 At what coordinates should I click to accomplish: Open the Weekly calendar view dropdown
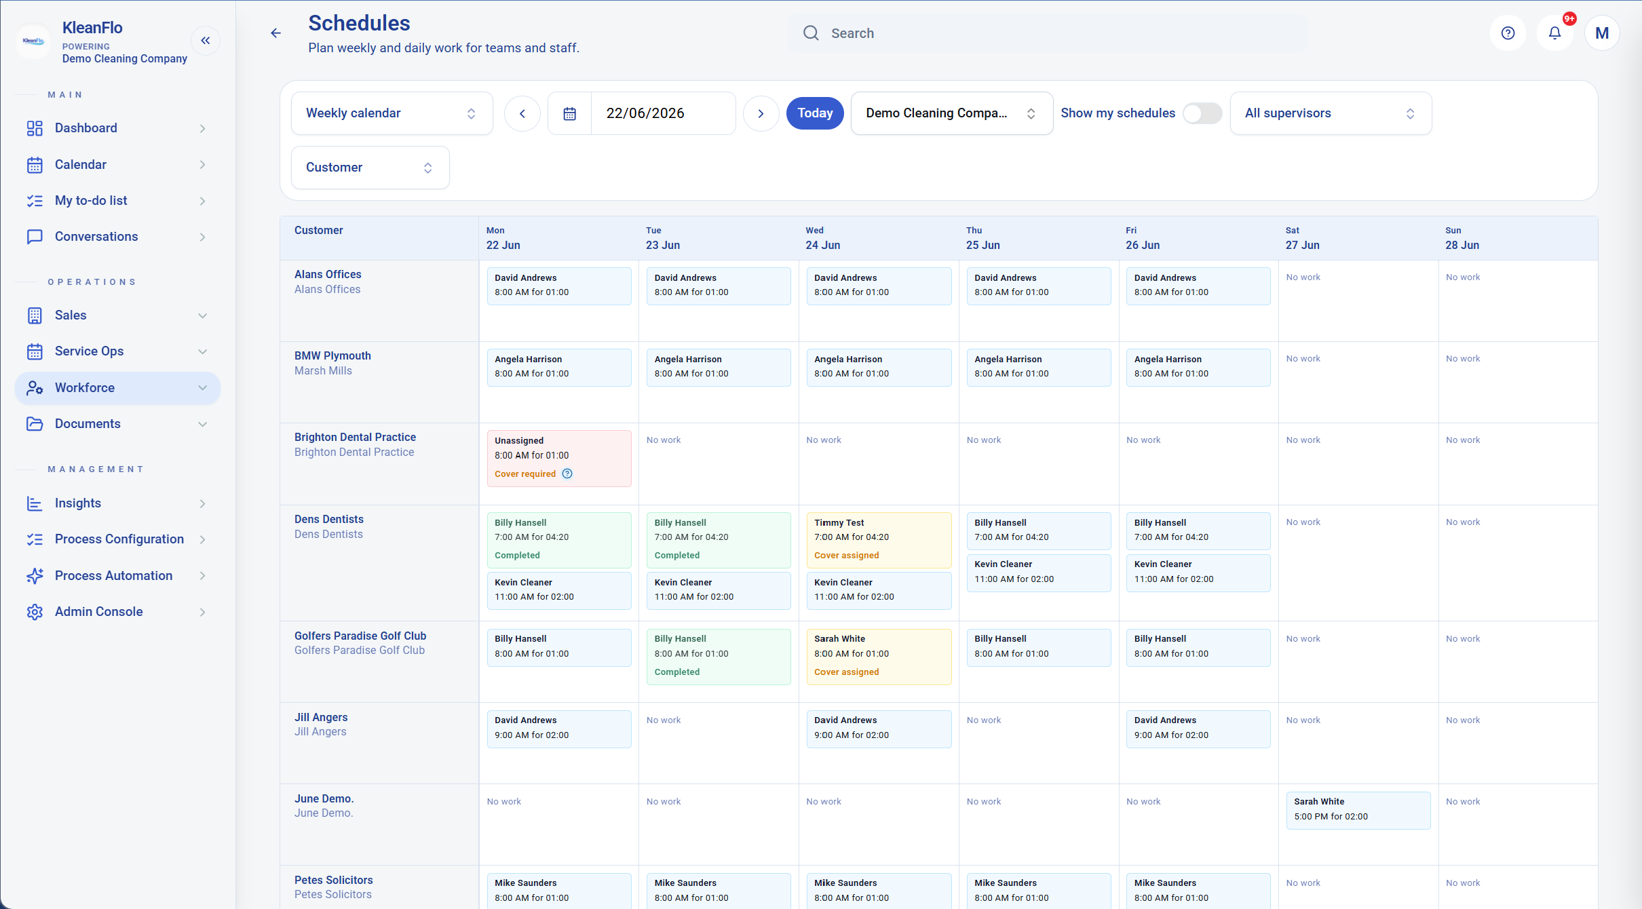pos(392,113)
